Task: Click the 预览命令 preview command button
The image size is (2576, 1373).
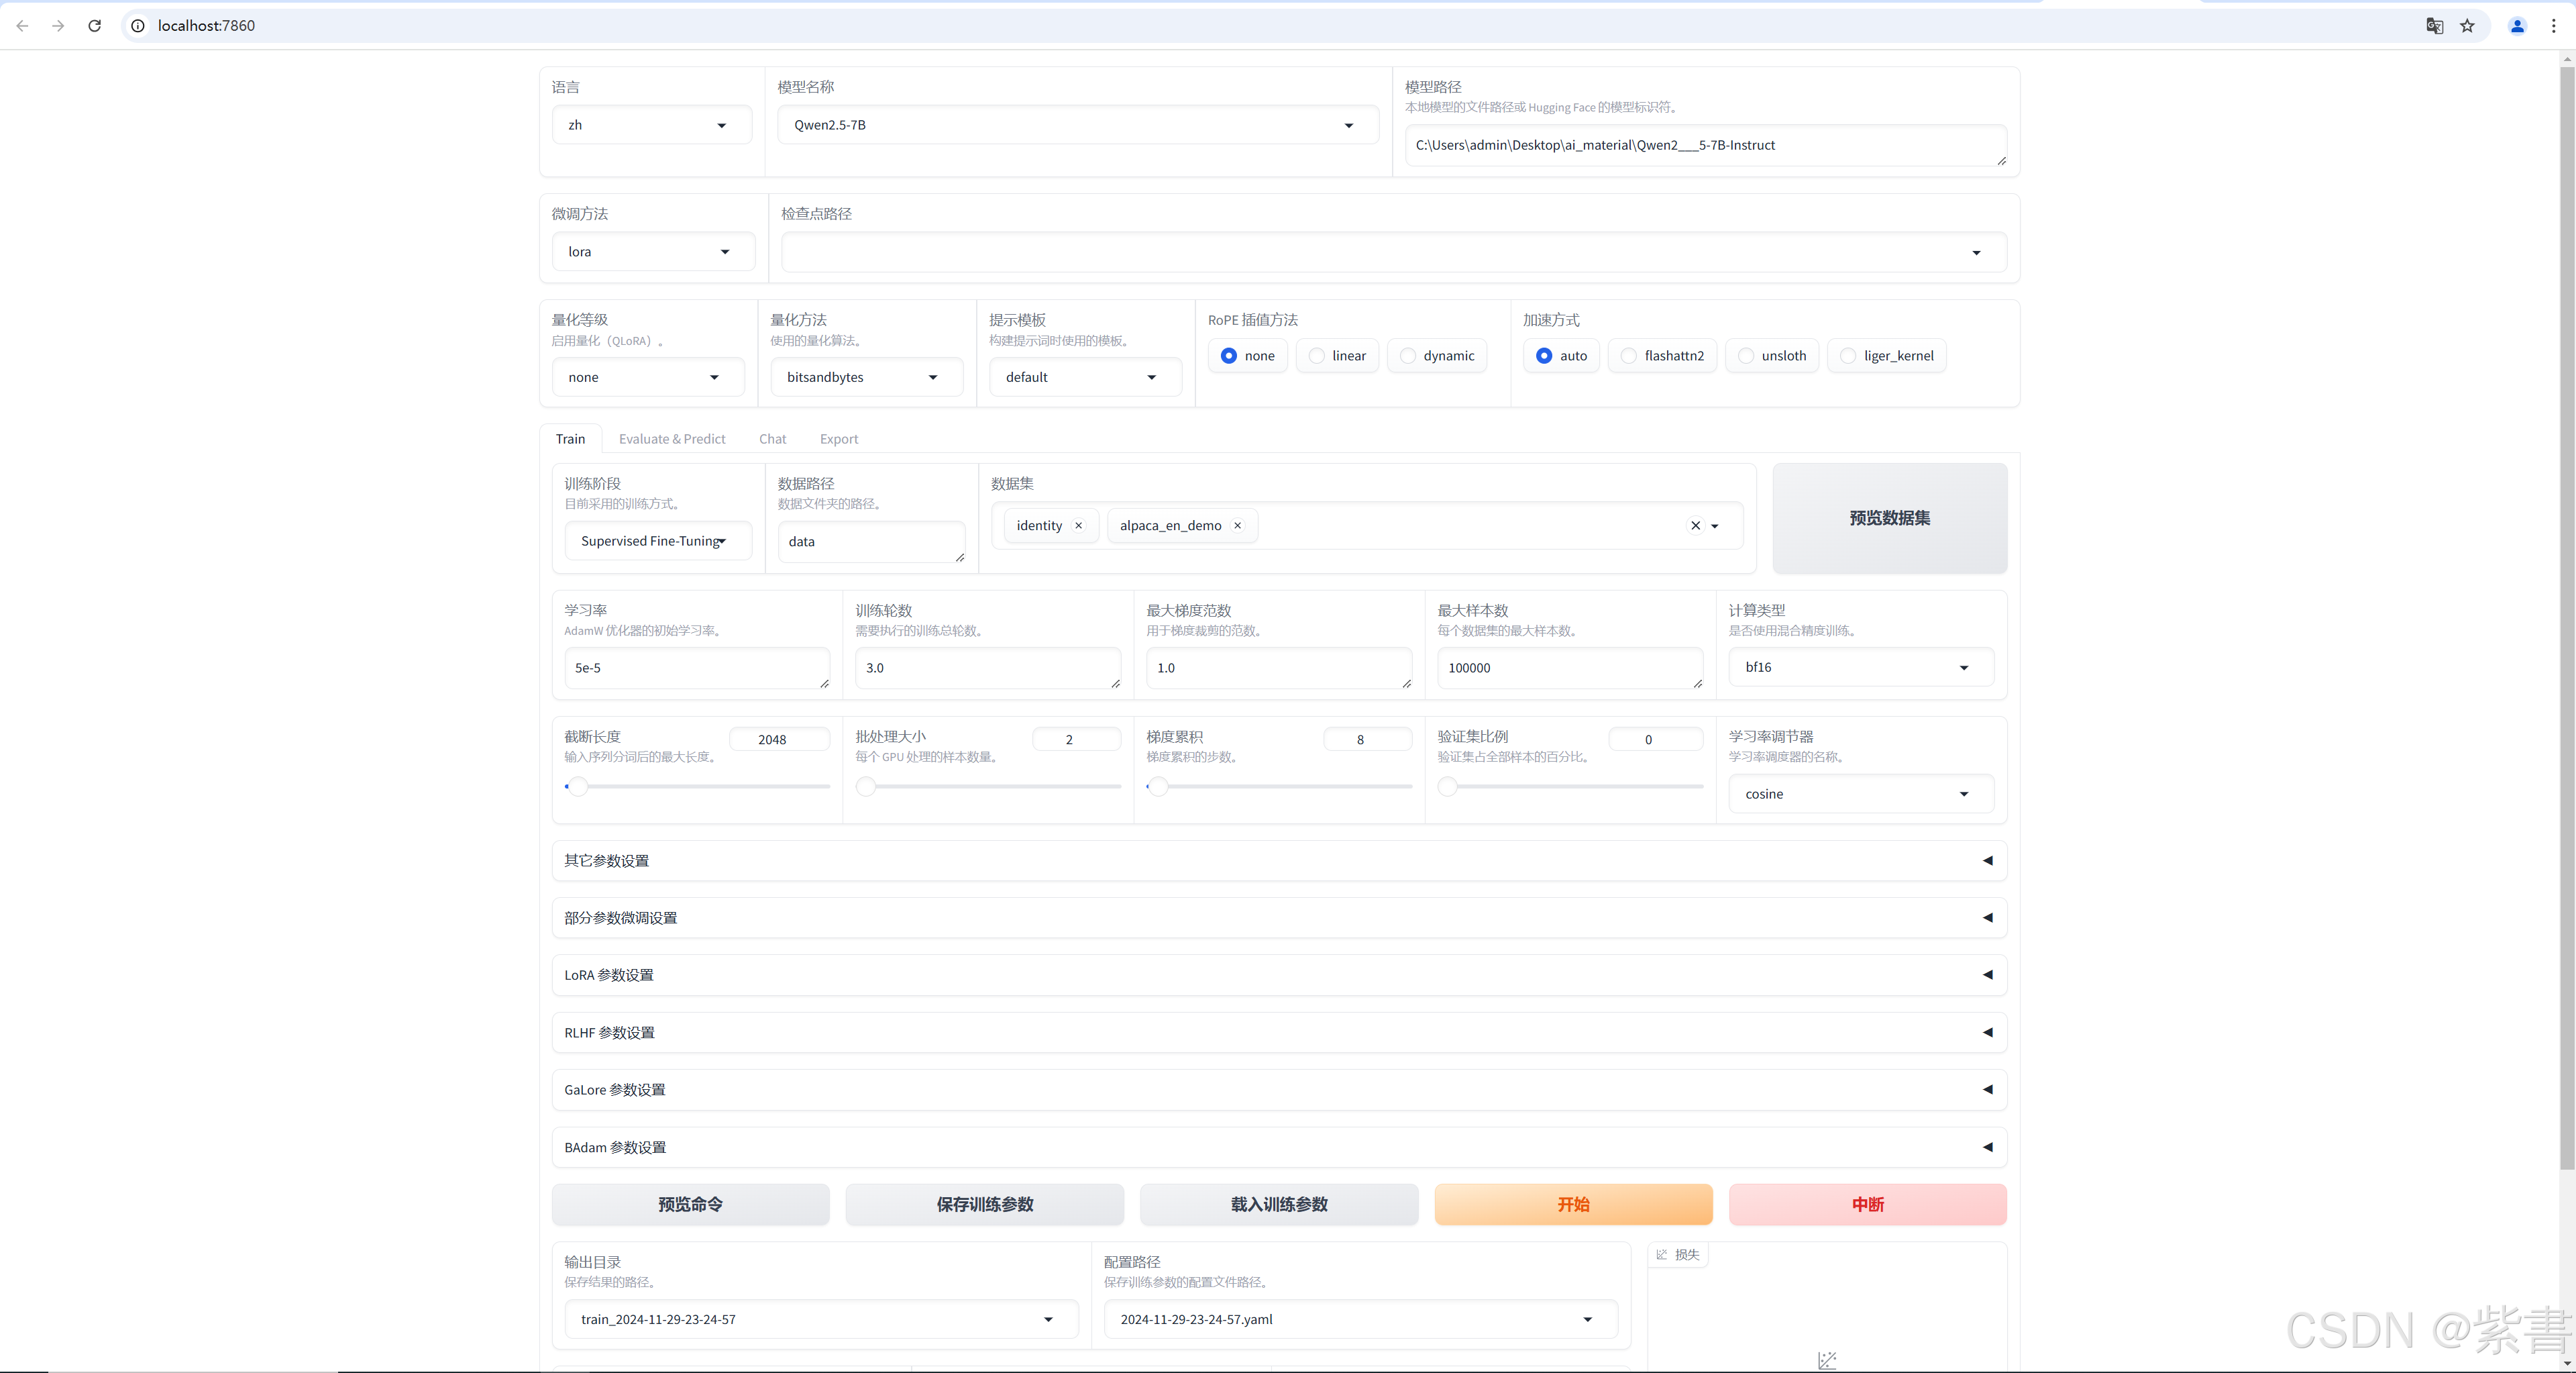Action: coord(690,1205)
